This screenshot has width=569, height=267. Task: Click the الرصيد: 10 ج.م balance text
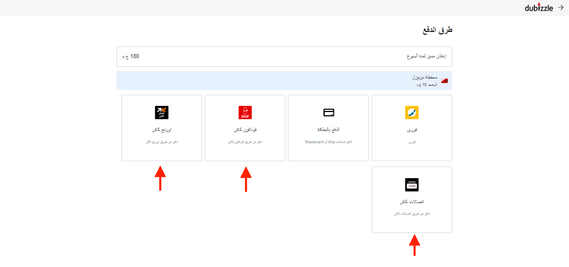coord(427,85)
